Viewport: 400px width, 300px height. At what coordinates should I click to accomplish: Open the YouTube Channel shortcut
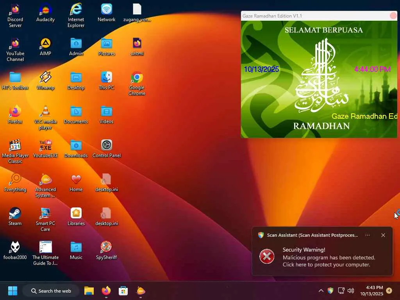(x=15, y=50)
